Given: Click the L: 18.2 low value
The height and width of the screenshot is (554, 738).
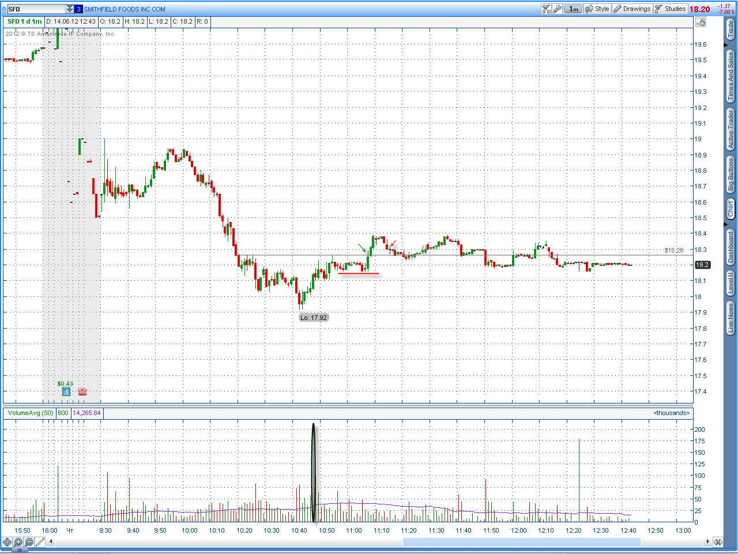Looking at the screenshot, I should pos(159,22).
